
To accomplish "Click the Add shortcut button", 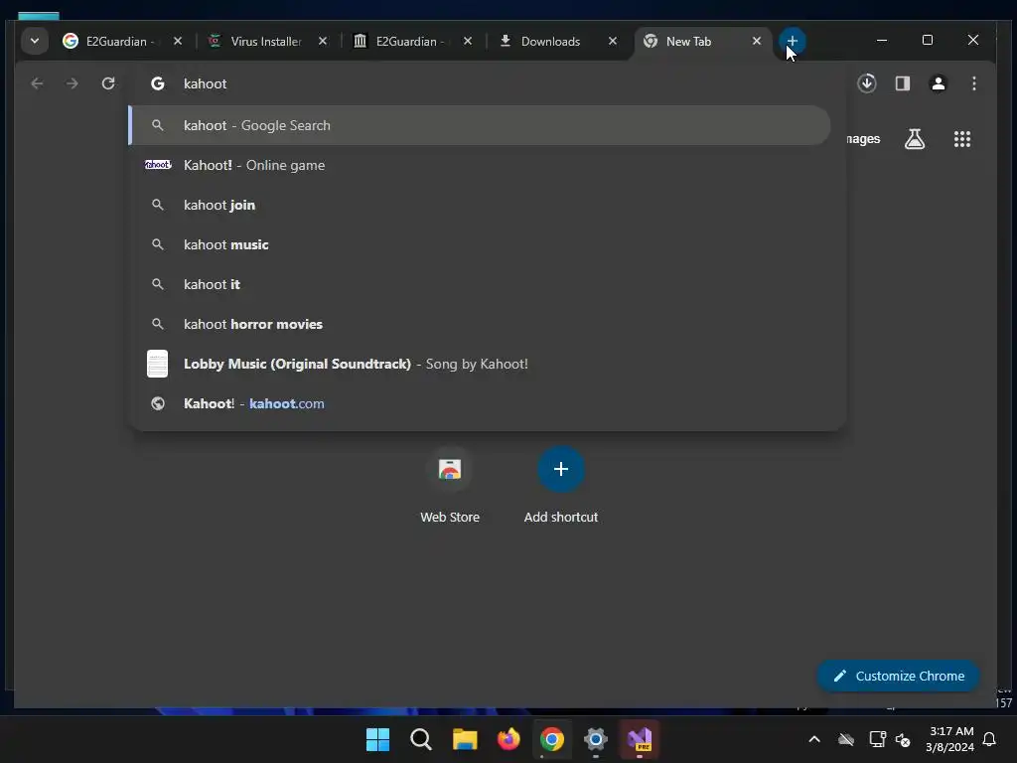I will [561, 484].
